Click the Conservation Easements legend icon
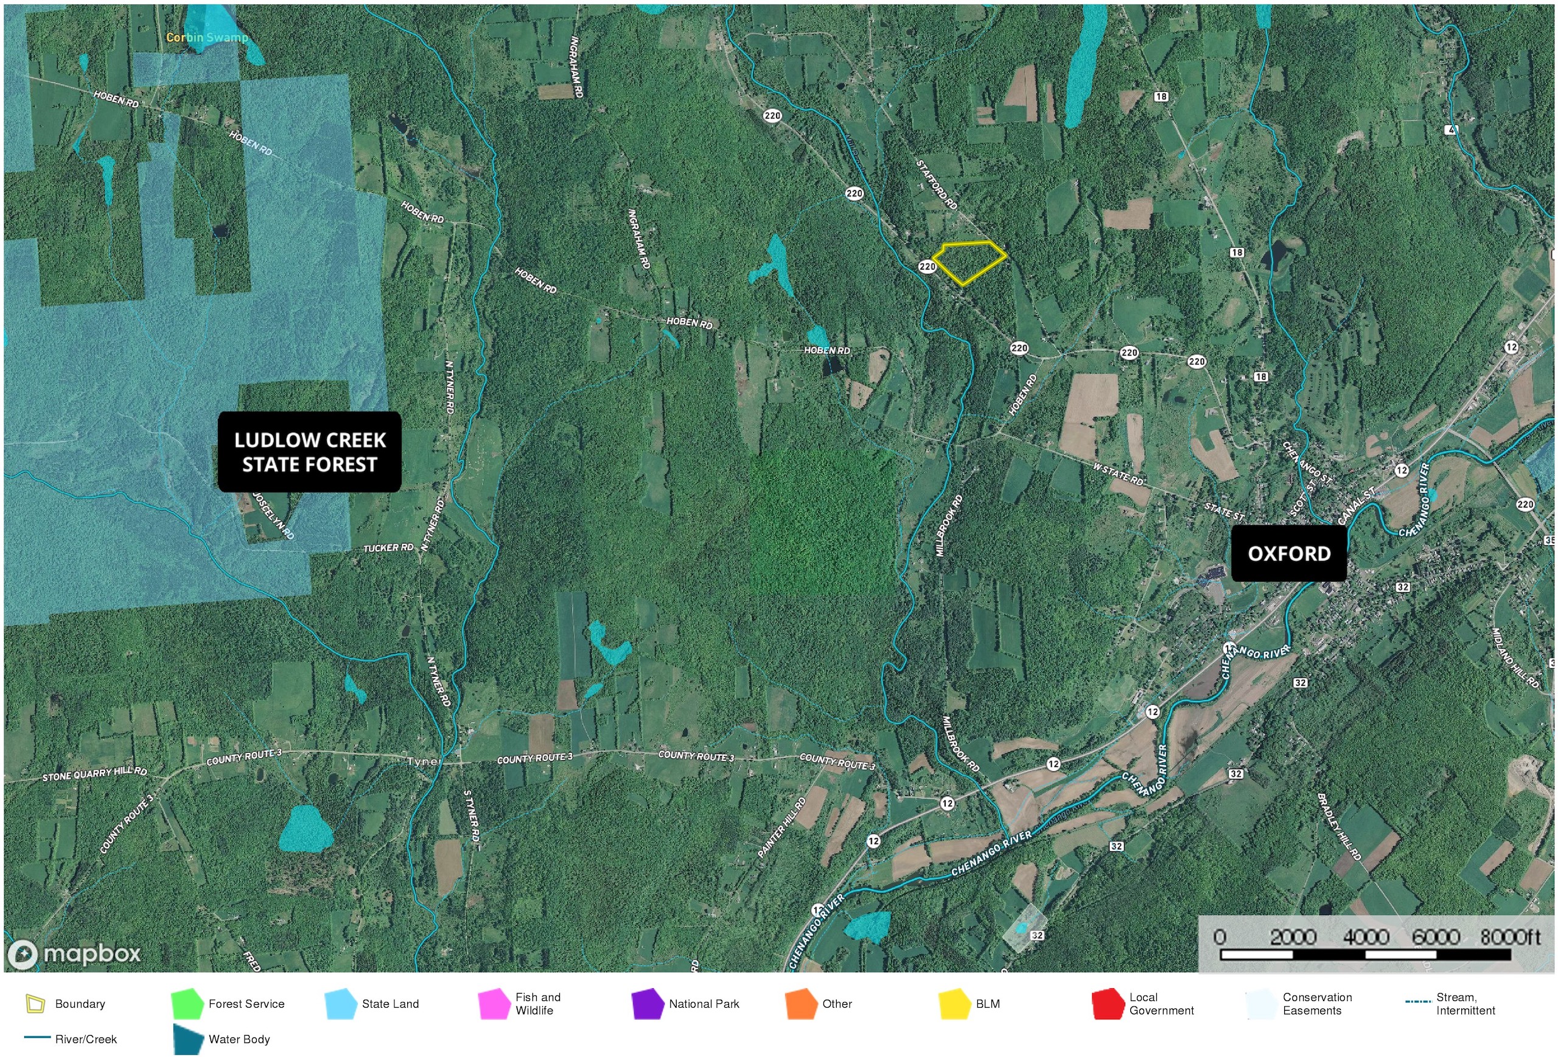The image size is (1558, 1057). click(1261, 1004)
